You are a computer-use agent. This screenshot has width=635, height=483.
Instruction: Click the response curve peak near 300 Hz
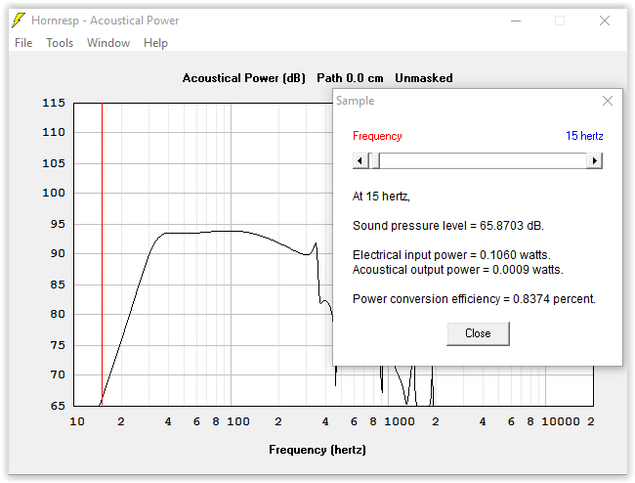click(316, 243)
